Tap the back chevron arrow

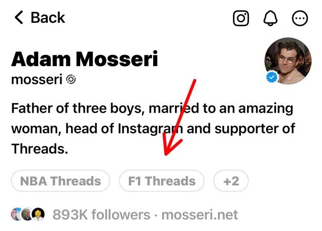(19, 18)
